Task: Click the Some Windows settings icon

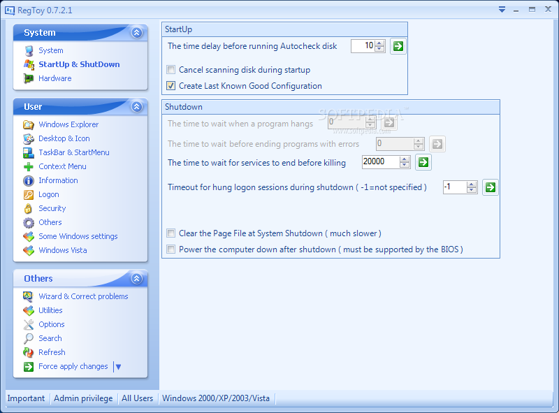Action: (29, 236)
